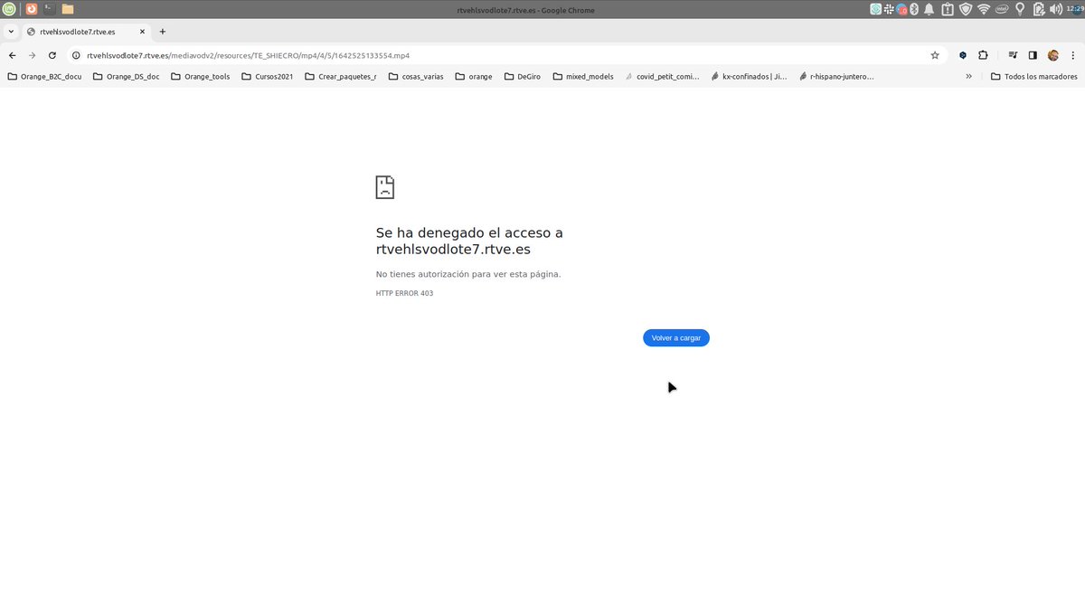Viewport: 1085px width, 596px height.
Task: Open the user profile avatar menu
Action: pos(1053,55)
